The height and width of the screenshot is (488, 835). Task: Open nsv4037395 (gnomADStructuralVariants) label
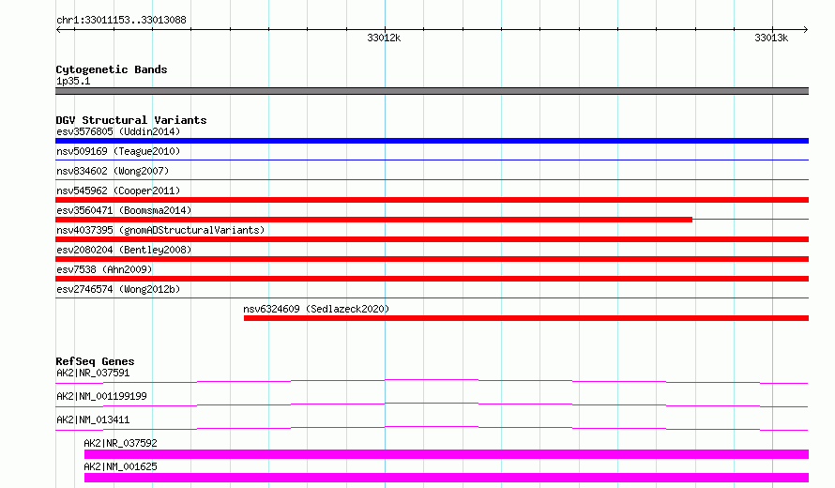pos(160,230)
